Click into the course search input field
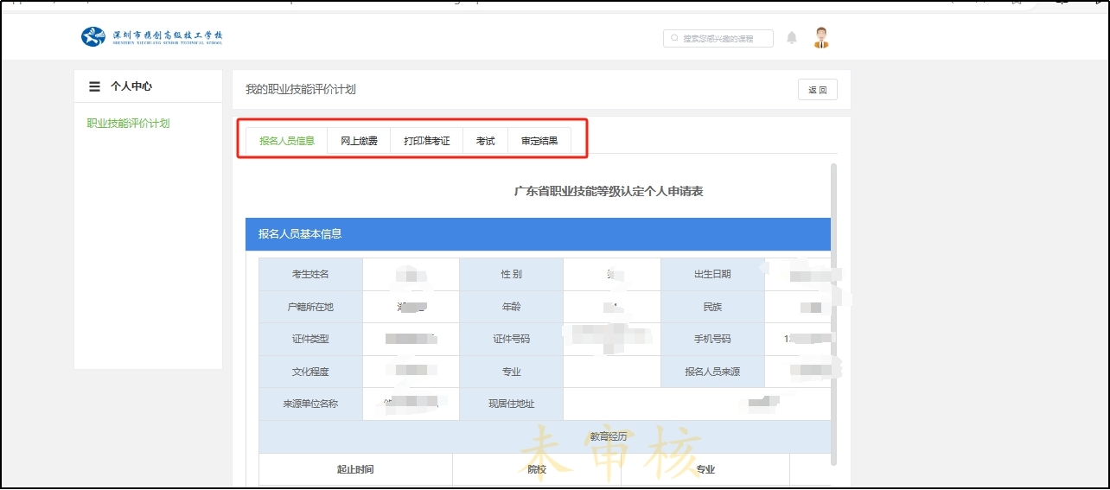Image resolution: width=1110 pixels, height=490 pixels. click(x=724, y=39)
